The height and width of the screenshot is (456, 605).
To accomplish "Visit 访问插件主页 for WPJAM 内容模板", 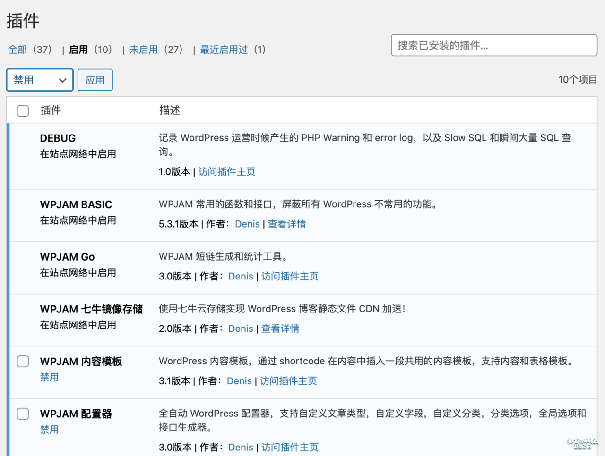I will pos(288,381).
